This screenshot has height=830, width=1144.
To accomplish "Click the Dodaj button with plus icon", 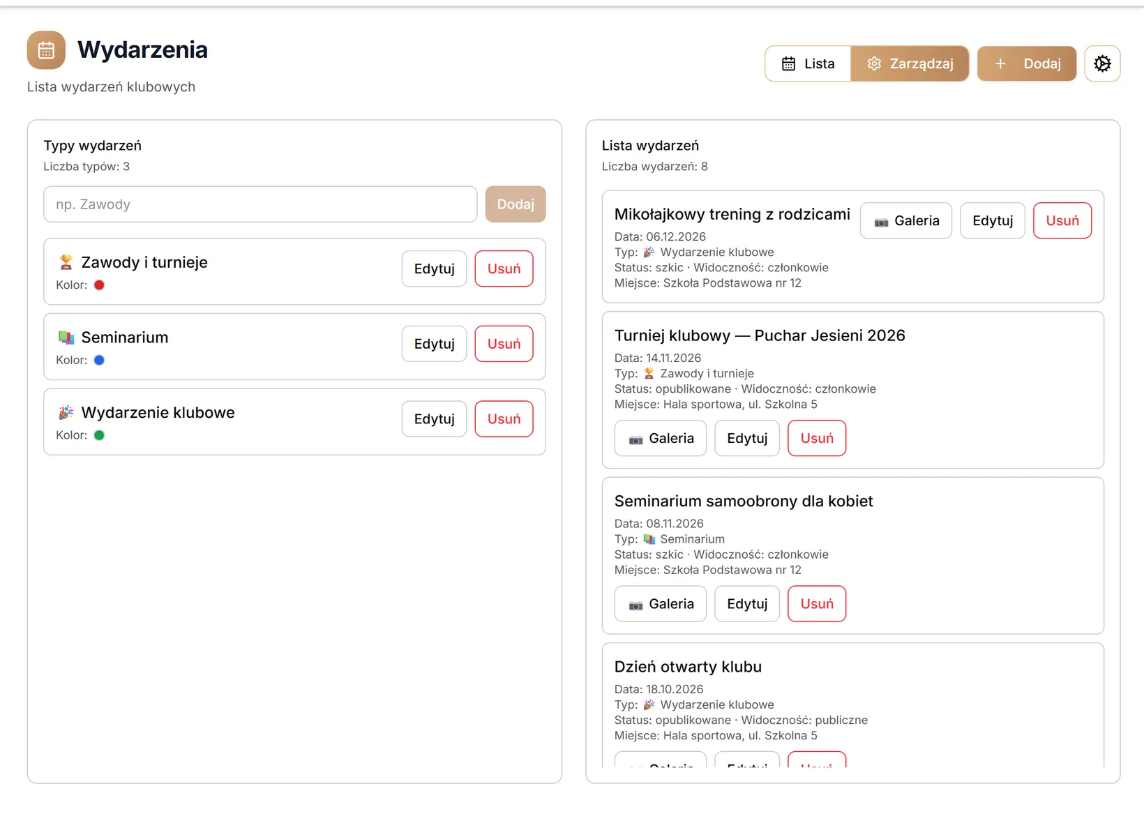I will click(1027, 63).
